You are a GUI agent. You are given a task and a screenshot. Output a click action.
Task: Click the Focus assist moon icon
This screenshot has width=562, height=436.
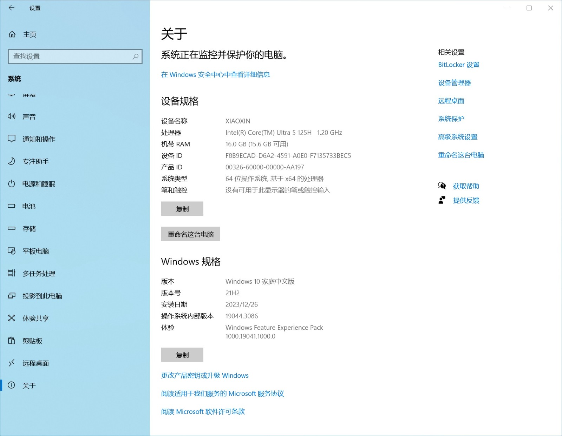coord(12,161)
